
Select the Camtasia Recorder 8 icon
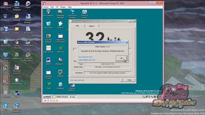point(28,57)
